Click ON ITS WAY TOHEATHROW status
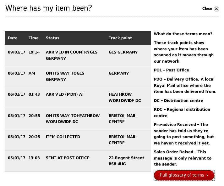The image size is (224, 186). (x=73, y=119)
